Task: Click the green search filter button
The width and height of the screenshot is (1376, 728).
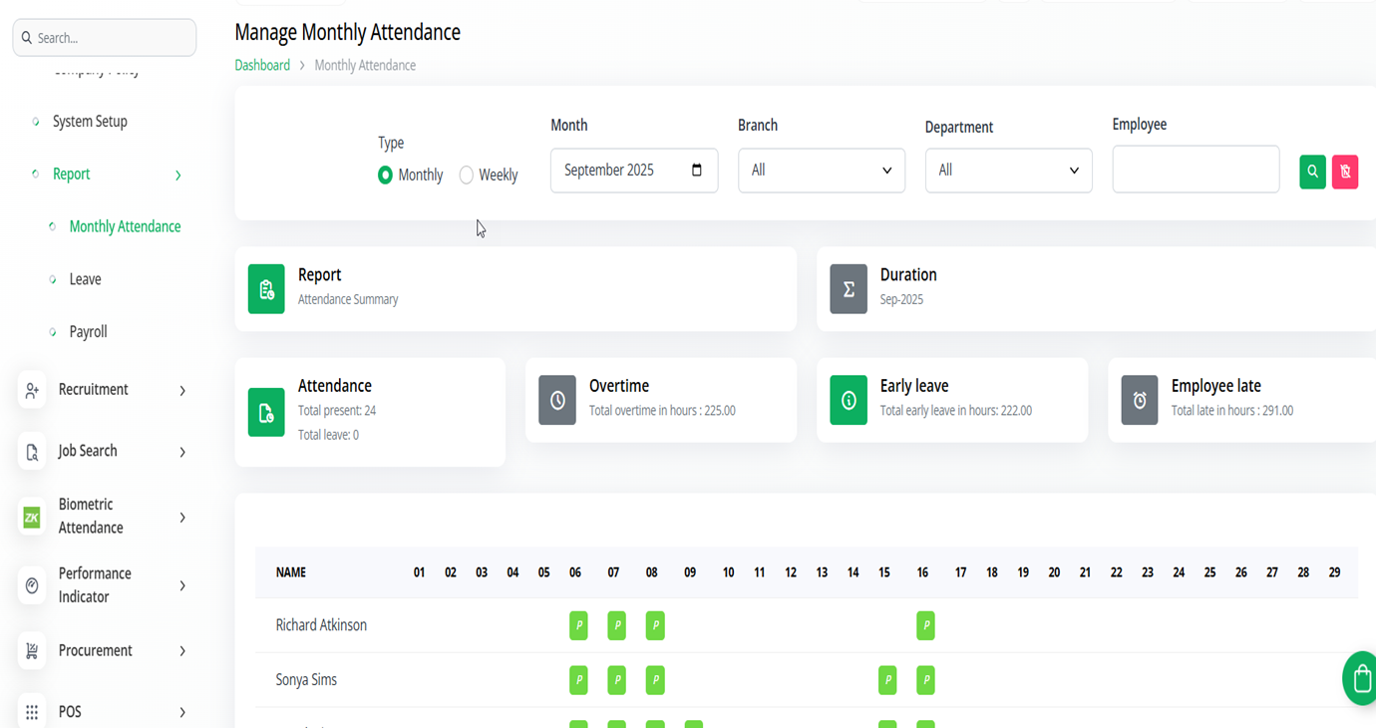Action: [1312, 172]
